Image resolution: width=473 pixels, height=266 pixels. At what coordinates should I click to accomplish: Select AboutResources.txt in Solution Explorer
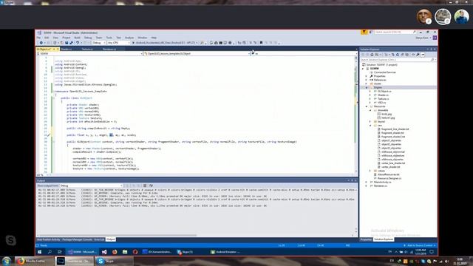(x=388, y=174)
